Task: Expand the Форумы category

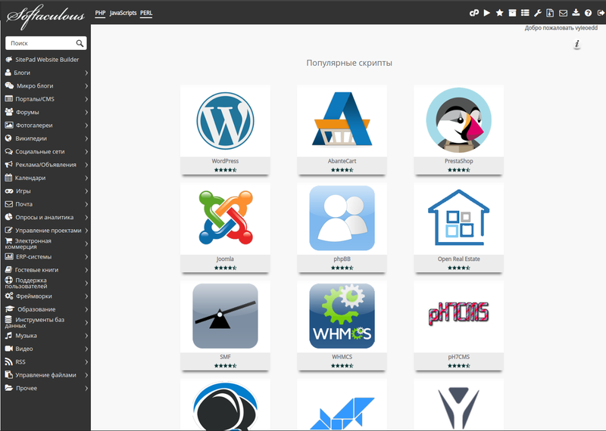Action: [x=45, y=112]
